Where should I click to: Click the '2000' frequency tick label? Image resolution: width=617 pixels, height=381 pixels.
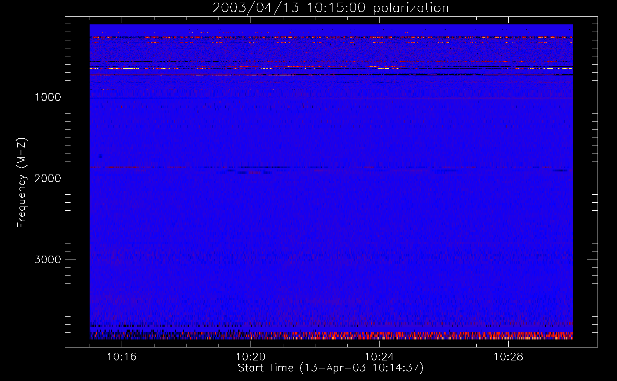point(48,178)
